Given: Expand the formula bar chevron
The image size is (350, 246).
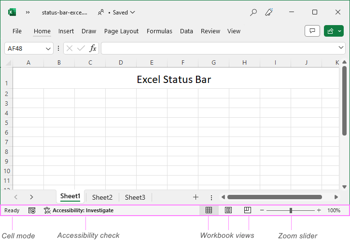Looking at the screenshot, I should point(341,48).
